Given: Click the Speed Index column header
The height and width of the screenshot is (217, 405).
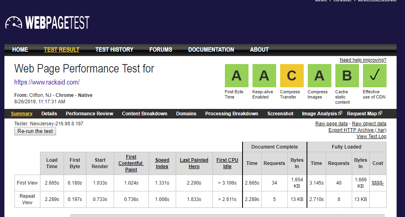Looking at the screenshot, I should pos(162,163).
